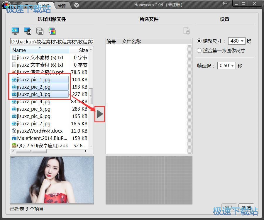Click the docx icon of jisuxzWord素材.docx
This screenshot has height=220, width=264.
click(x=14, y=131)
